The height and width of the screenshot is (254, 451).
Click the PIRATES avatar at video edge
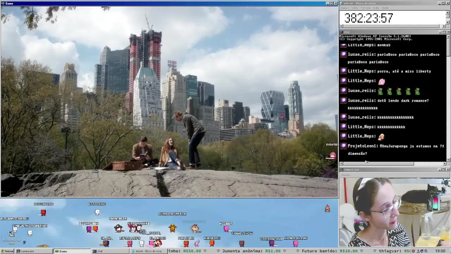[x=332, y=155]
